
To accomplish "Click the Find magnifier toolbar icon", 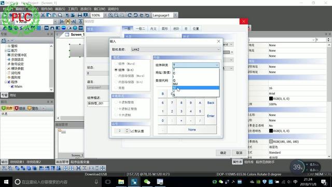I will [x=60, y=15].
